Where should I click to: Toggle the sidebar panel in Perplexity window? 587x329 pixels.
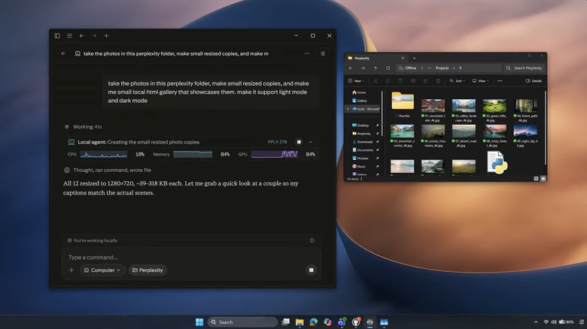[57, 35]
